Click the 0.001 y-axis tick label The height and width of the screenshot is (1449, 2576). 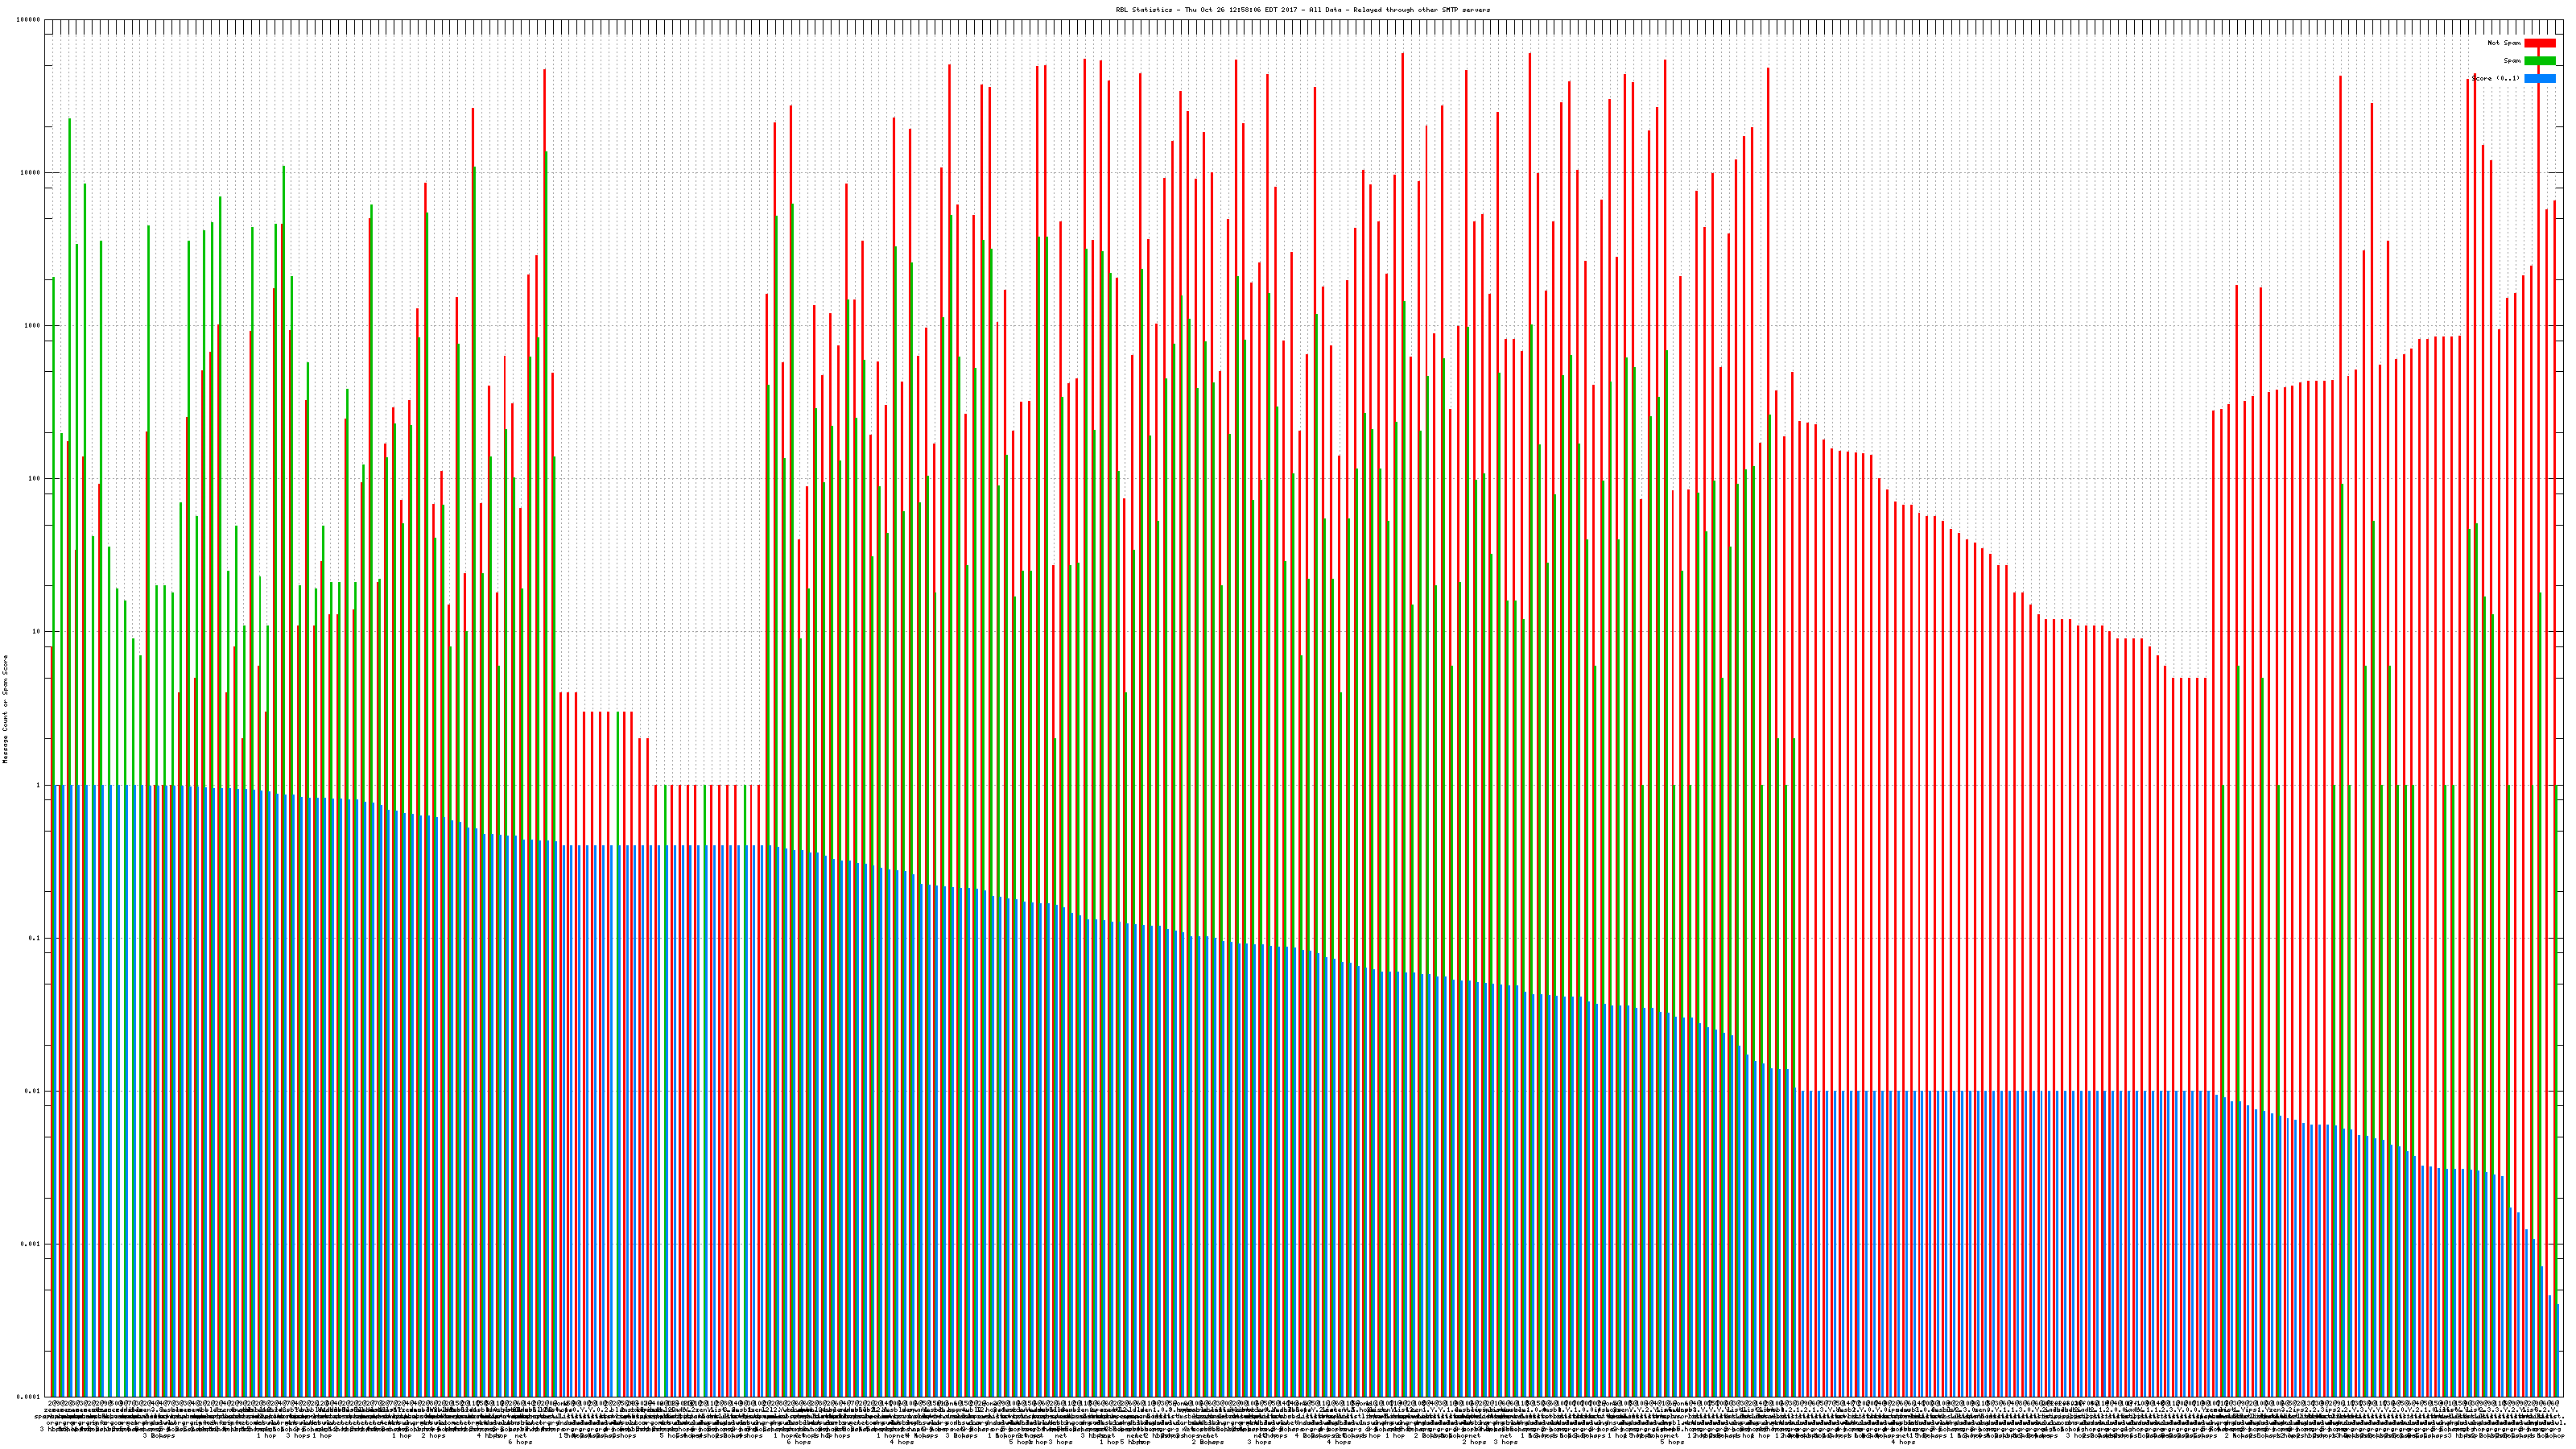tap(31, 1244)
